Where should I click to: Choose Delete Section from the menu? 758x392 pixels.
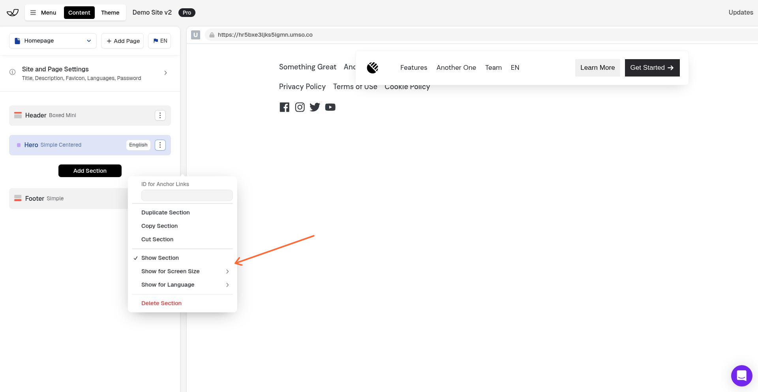(161, 303)
